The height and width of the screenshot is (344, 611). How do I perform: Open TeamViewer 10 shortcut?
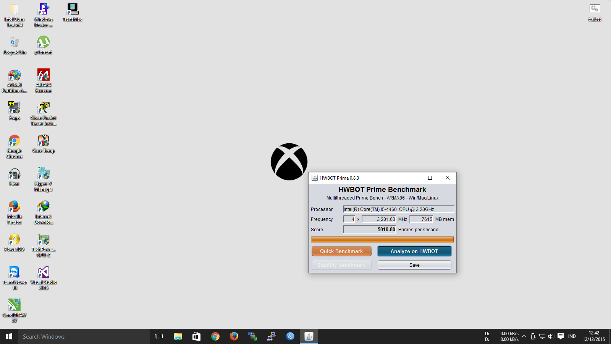(x=15, y=278)
